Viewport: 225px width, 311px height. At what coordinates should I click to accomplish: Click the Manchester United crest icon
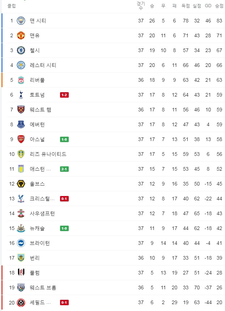pos(21,35)
